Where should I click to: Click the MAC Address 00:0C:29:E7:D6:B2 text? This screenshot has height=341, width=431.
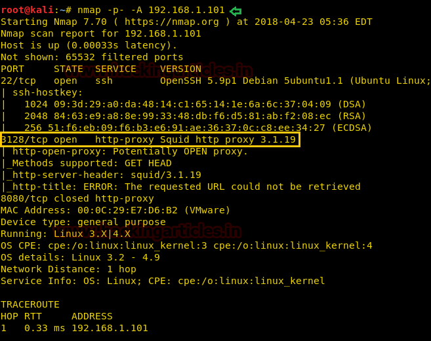(x=115, y=210)
